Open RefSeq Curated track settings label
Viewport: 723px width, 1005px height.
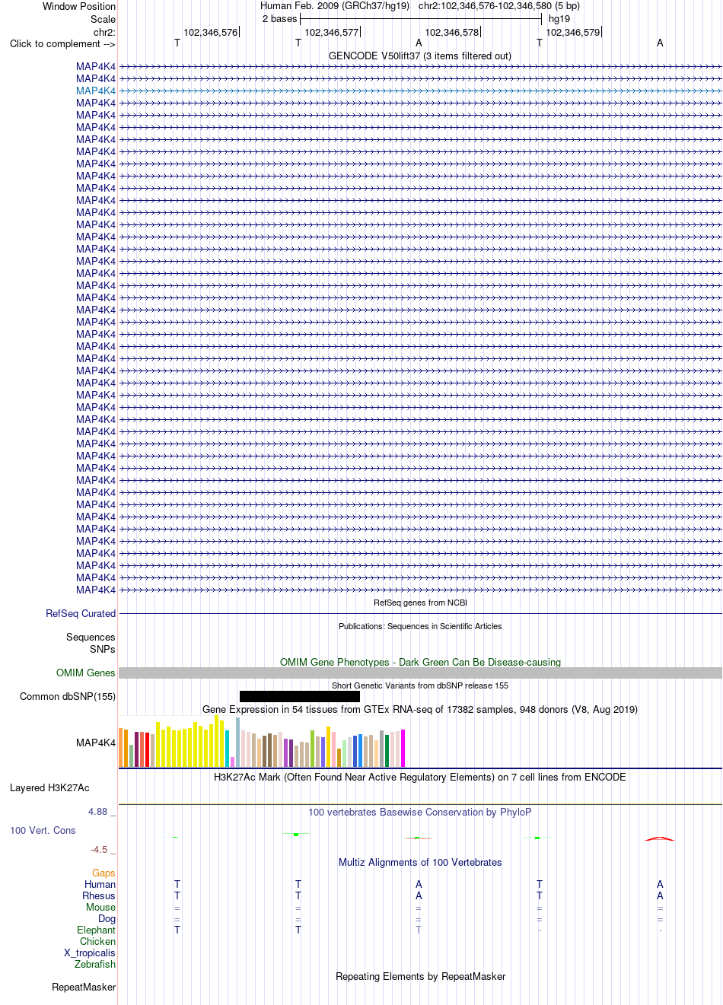point(81,613)
